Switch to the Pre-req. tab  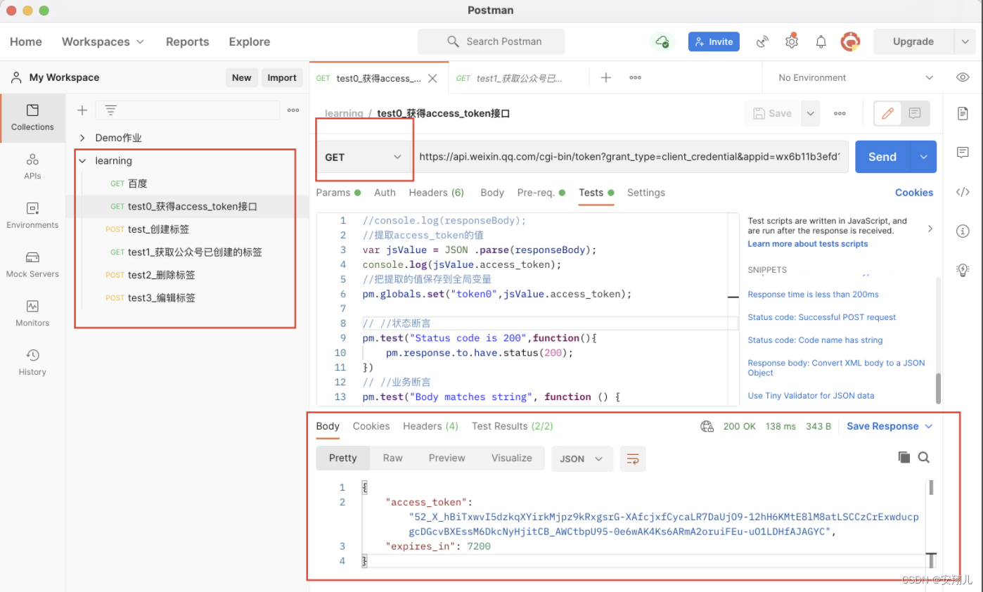coord(542,193)
